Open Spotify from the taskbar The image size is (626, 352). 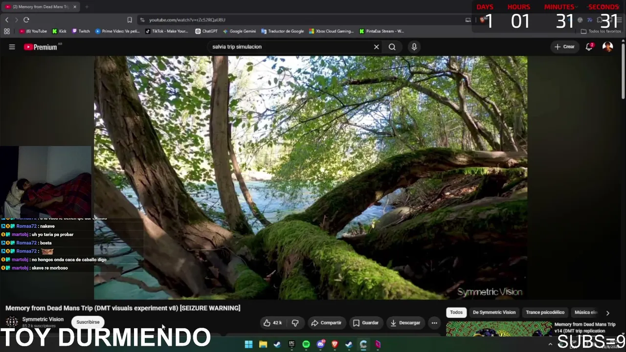306,344
